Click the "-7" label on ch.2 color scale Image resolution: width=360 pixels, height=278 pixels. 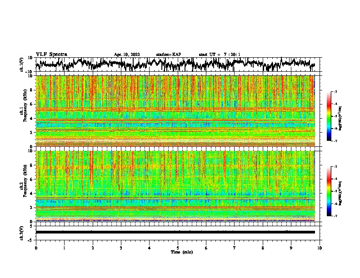pyautogui.click(x=335, y=216)
